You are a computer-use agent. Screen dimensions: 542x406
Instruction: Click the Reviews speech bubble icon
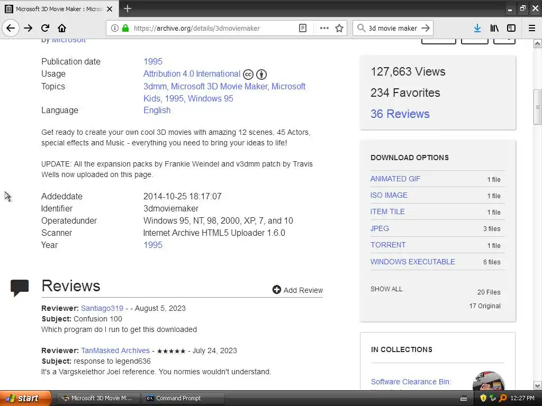pyautogui.click(x=20, y=288)
